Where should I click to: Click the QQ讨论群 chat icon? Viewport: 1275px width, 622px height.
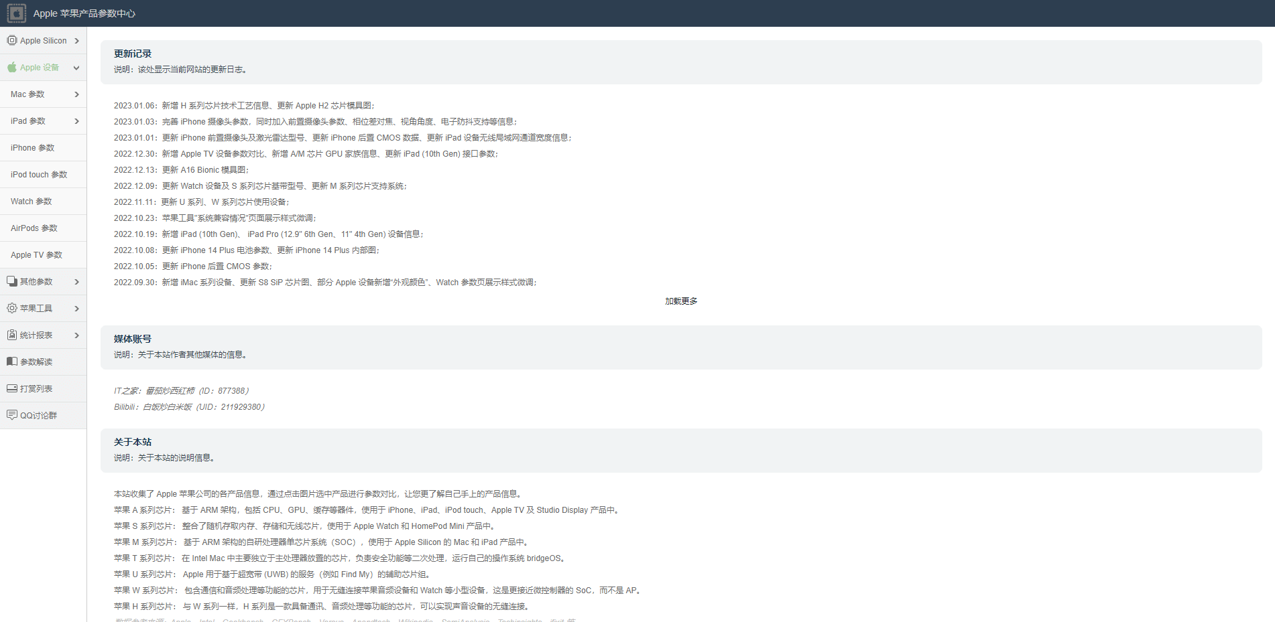pos(12,415)
